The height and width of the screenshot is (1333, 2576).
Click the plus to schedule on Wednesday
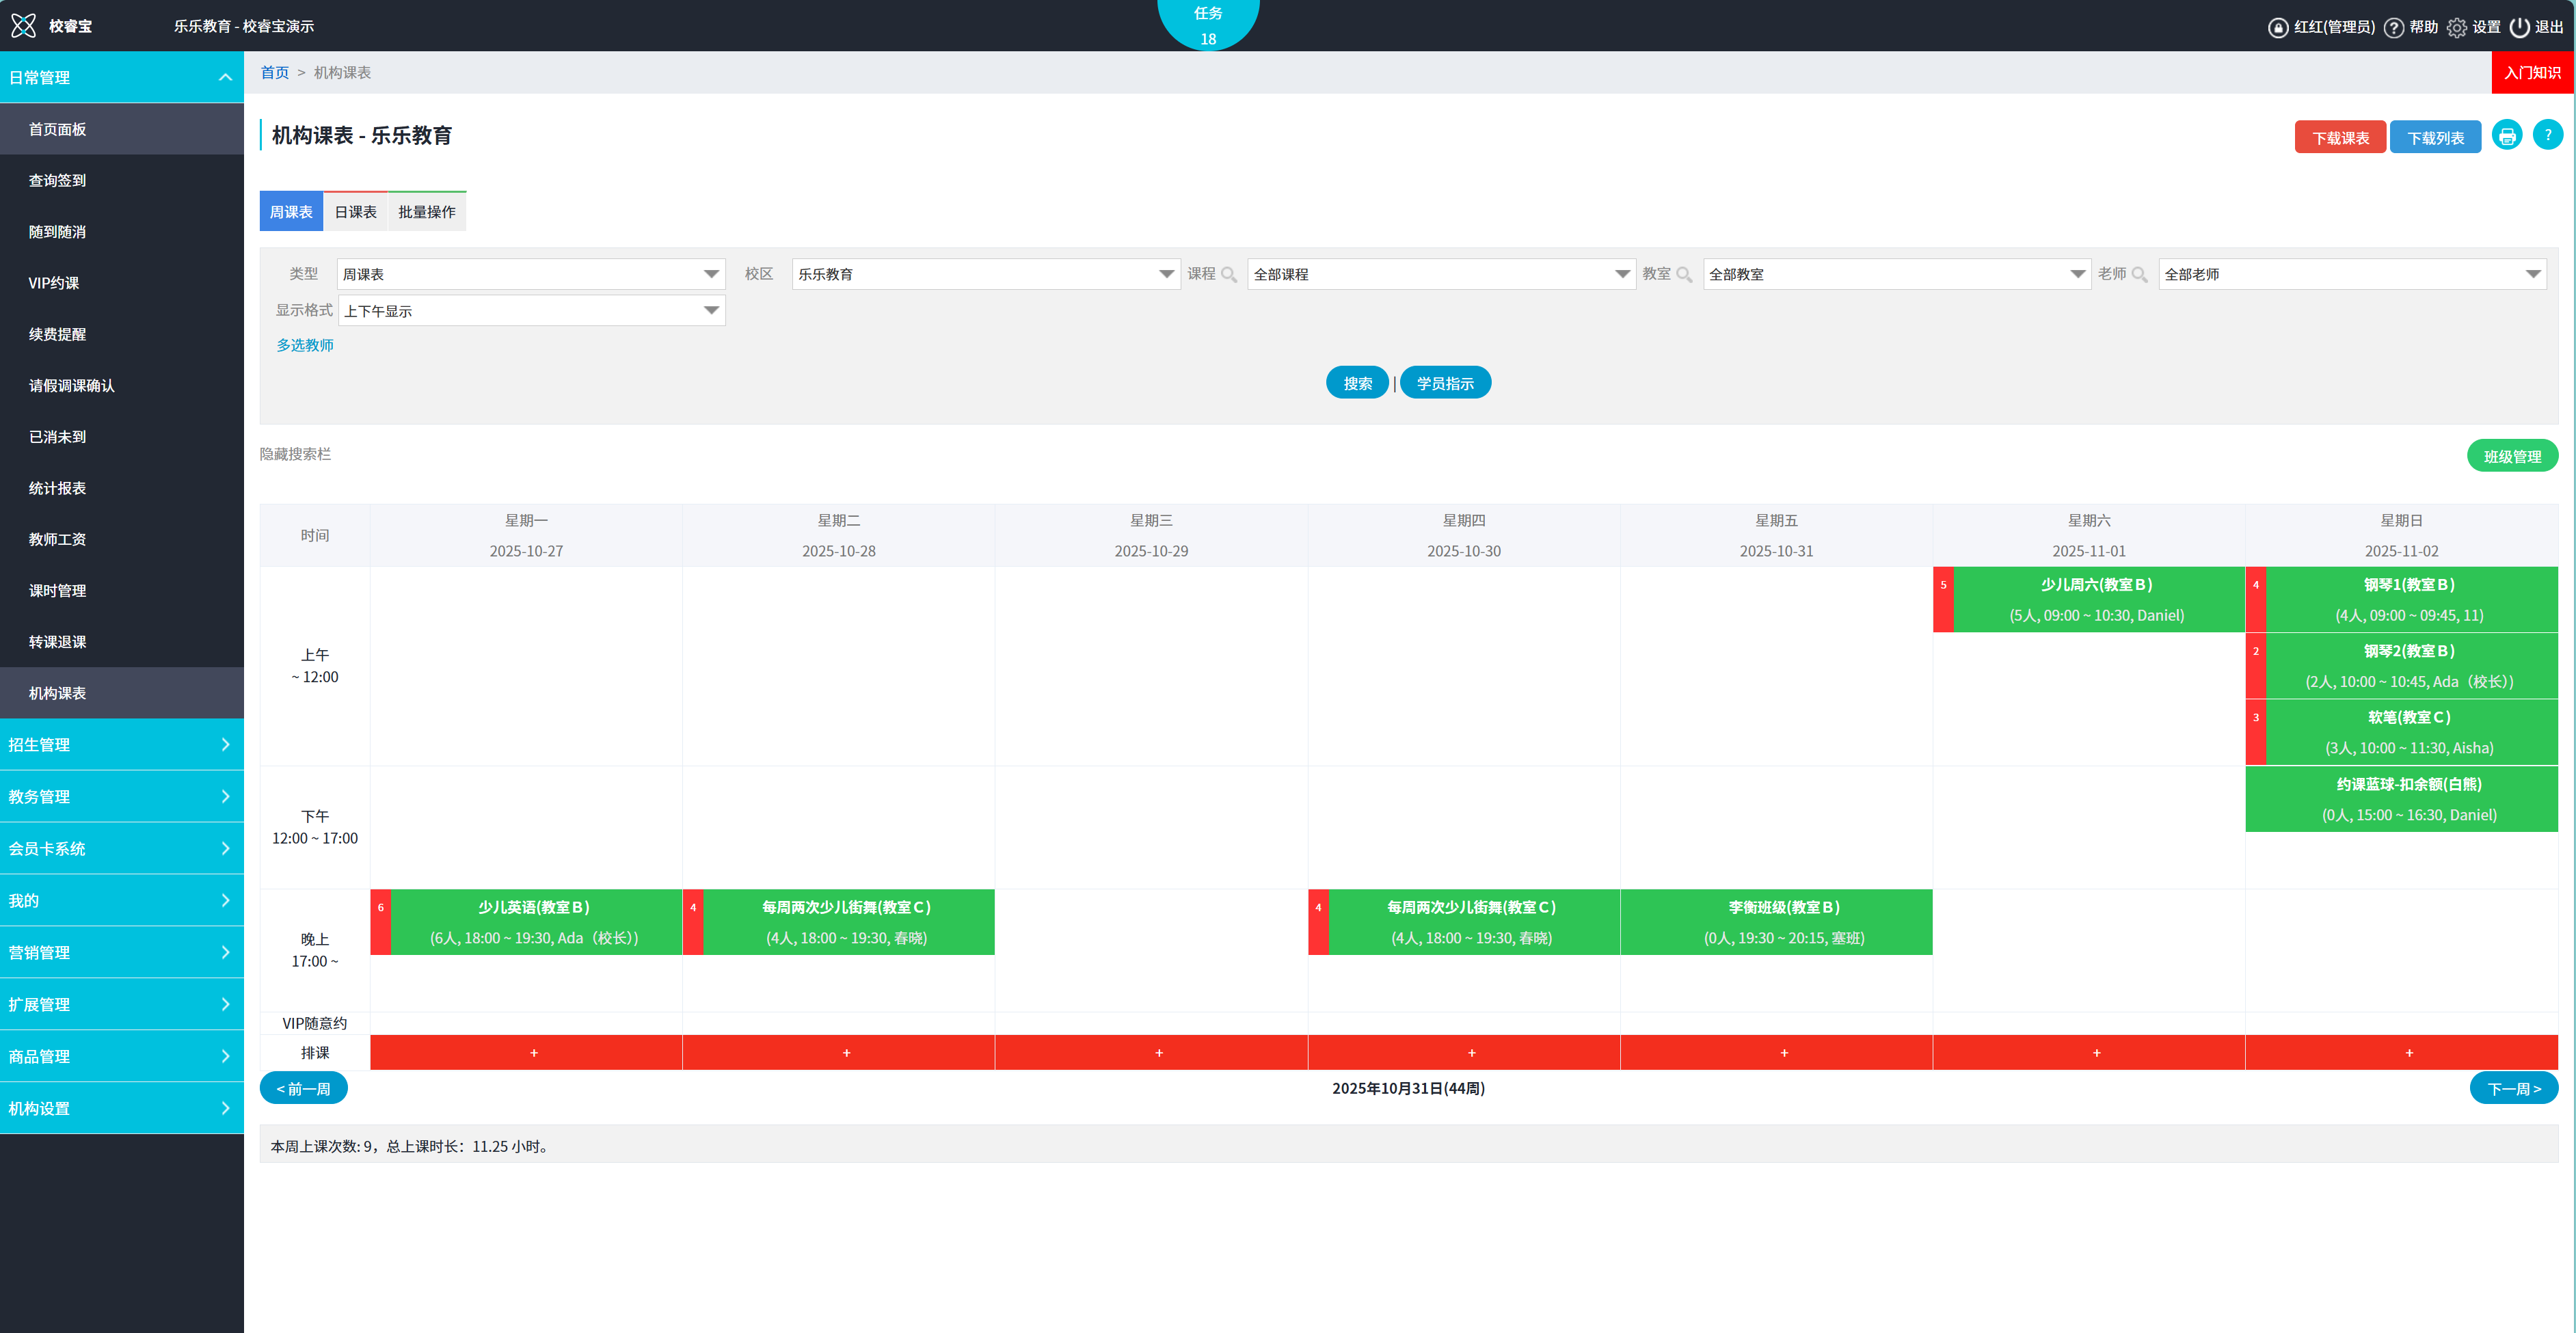(x=1159, y=1053)
